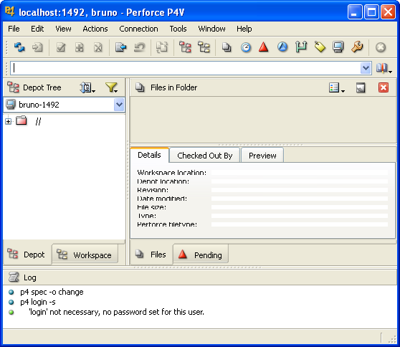Open the Tools menu

[x=178, y=29]
